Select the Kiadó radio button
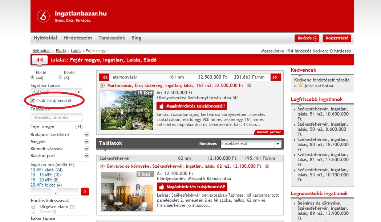381x222 pixels. [60, 78]
